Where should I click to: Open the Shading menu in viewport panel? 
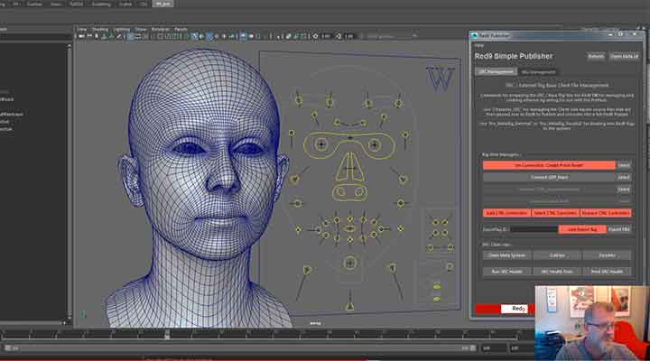tap(99, 28)
